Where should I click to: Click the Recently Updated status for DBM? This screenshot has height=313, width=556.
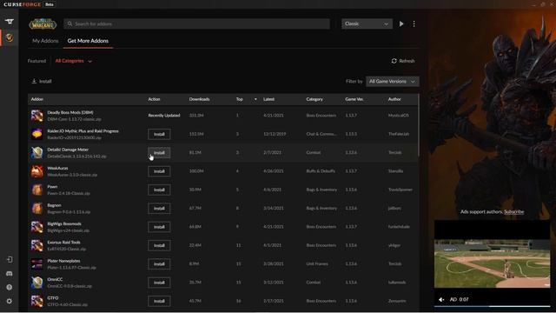pyautogui.click(x=164, y=116)
